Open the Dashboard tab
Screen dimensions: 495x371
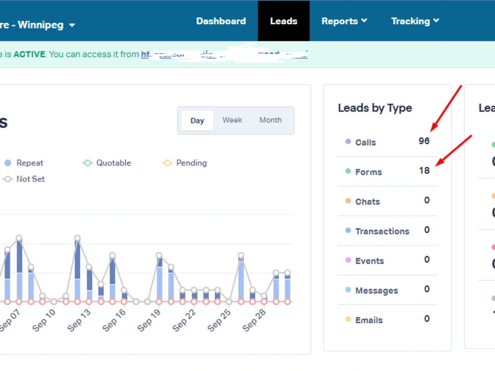[x=221, y=21]
